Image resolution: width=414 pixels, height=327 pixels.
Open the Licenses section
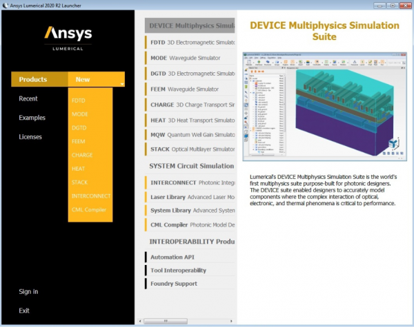30,137
